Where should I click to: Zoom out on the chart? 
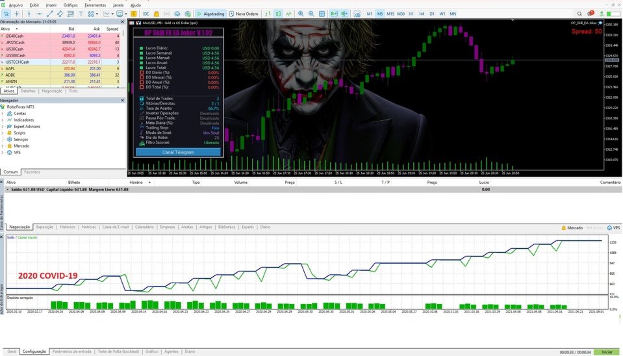point(311,14)
